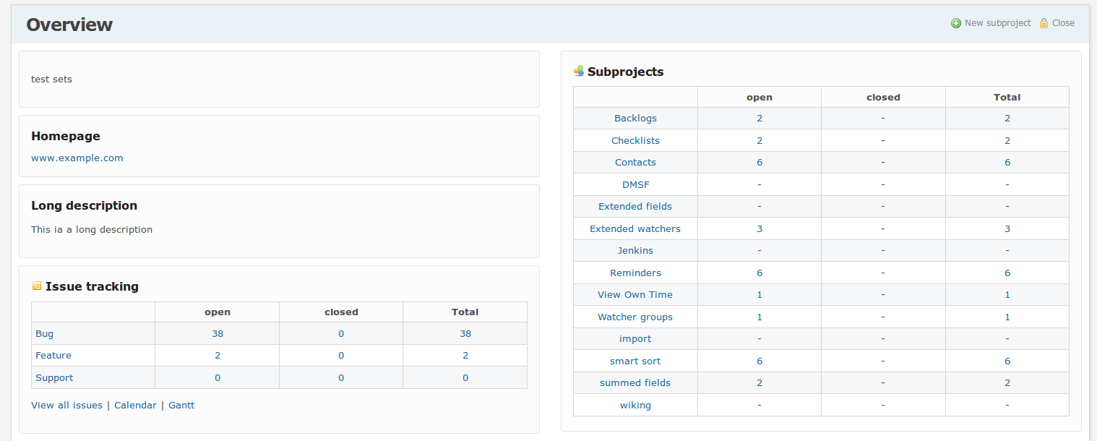Image resolution: width=1097 pixels, height=441 pixels.
Task: Show the 38 open Bug issues
Action: [218, 333]
